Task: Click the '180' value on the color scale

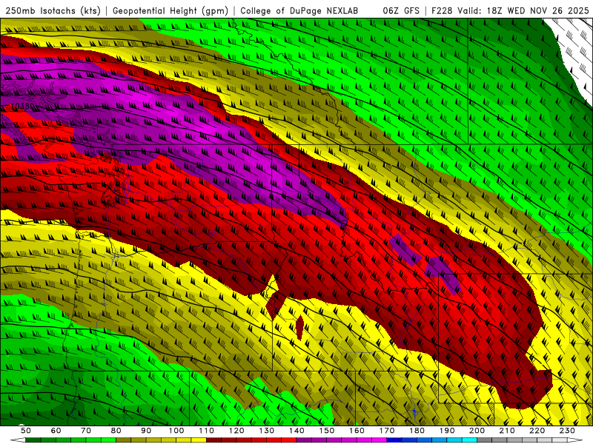Action: click(417, 431)
